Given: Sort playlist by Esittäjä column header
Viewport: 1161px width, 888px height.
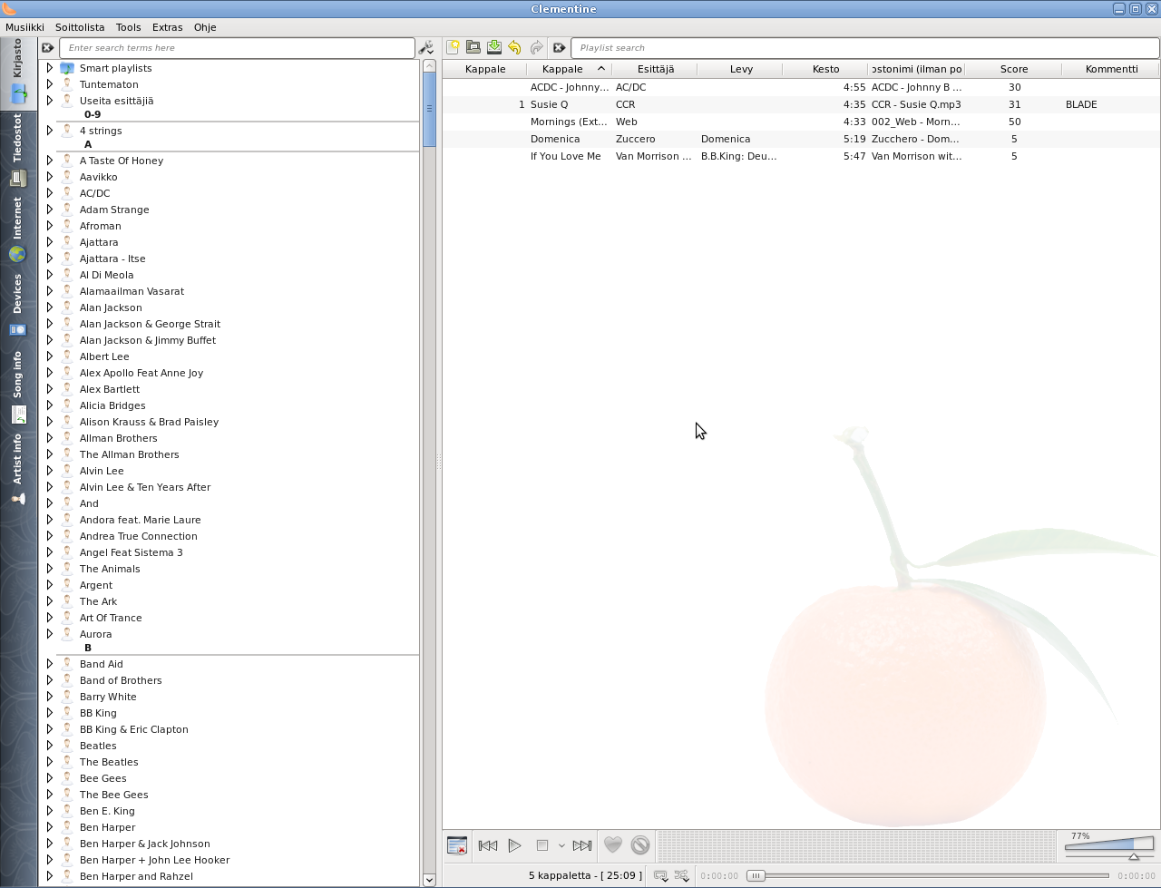Looking at the screenshot, I should [655, 69].
